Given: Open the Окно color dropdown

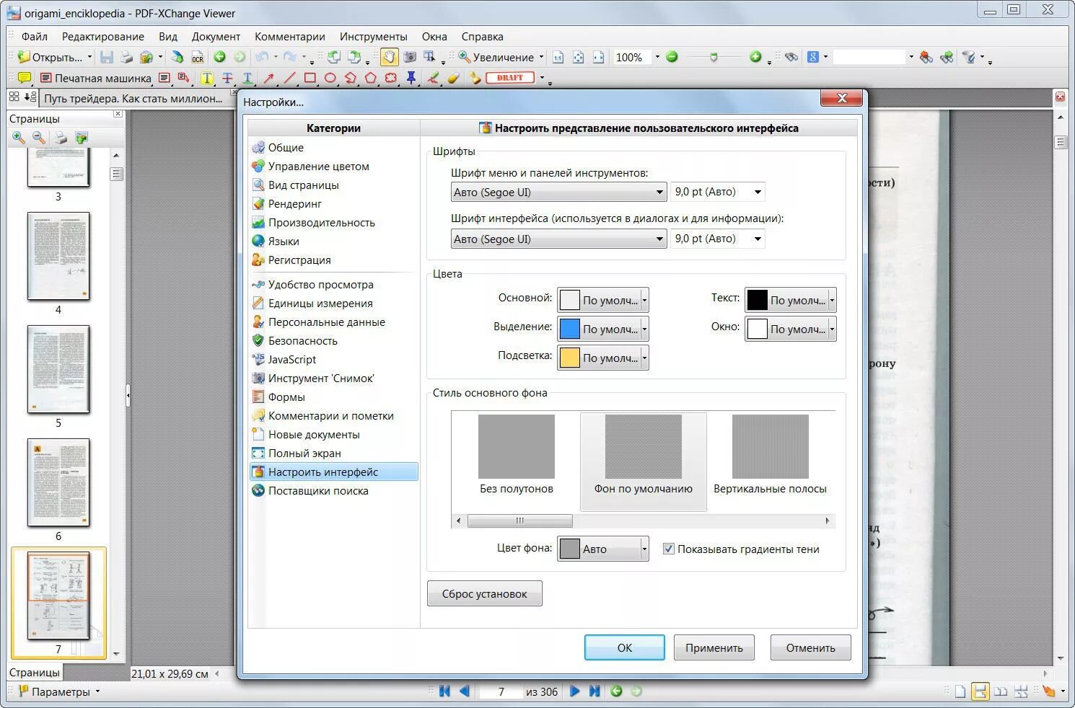Looking at the screenshot, I should point(791,329).
